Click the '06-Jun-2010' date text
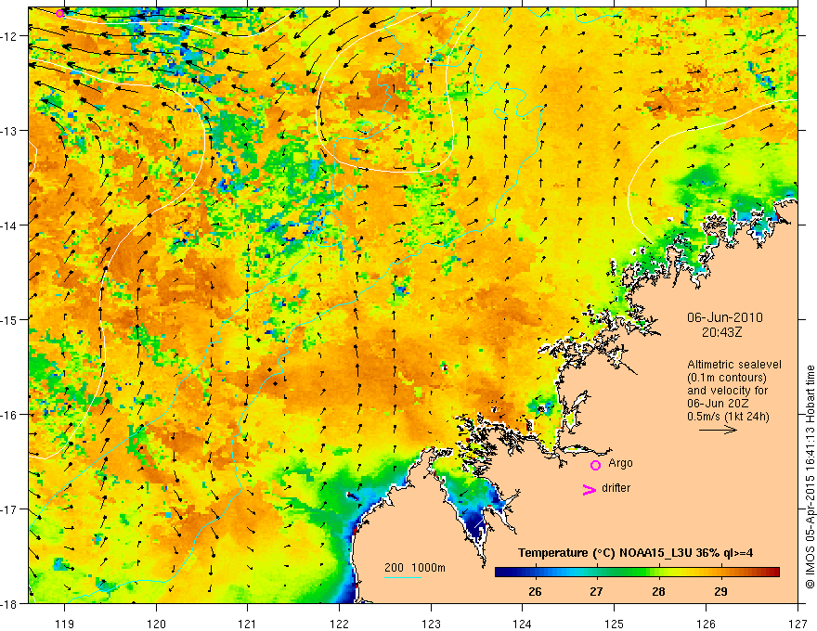Screen dimensions: 817x631 (x=725, y=317)
